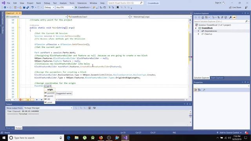Click the Solution Explorer Home icon
Viewport: 251px width, 141px height.
(x=203, y=17)
